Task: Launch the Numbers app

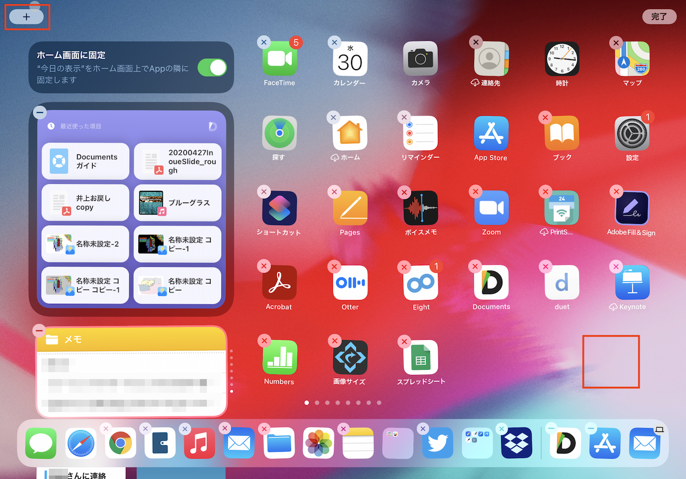Action: 279,357
